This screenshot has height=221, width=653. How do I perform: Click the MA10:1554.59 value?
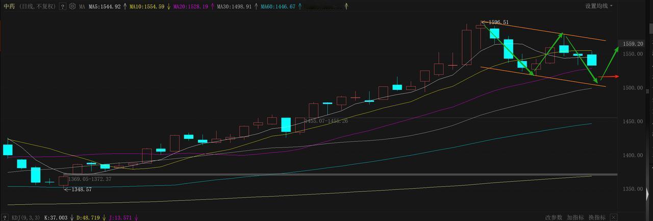[x=147, y=7]
